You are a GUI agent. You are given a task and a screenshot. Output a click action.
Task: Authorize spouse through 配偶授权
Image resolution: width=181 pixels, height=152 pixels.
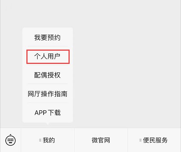click(x=47, y=75)
